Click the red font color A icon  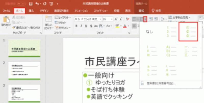(x=125, y=26)
